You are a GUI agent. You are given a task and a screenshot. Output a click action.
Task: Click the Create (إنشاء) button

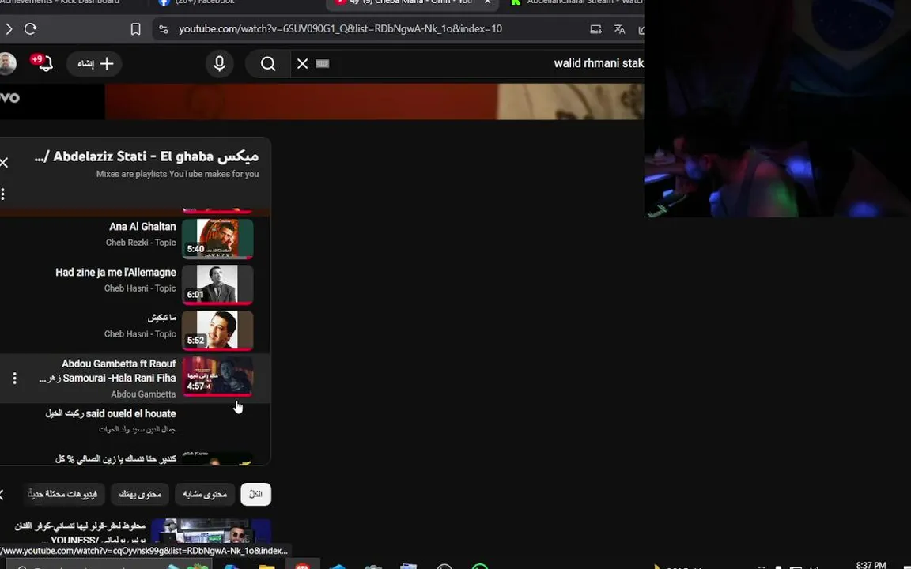tap(94, 64)
